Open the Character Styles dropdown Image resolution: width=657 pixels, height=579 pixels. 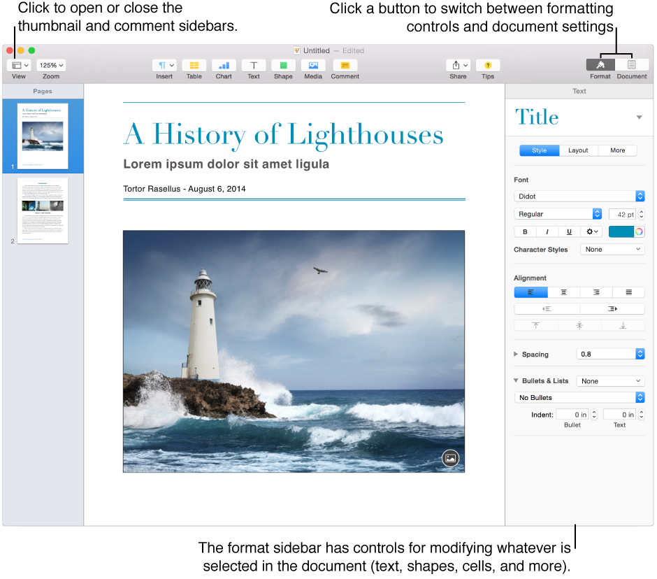point(612,249)
